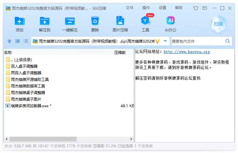Click the exe file icon of 棋牌多房间加载器
Screen dimensions: 238x153
tap(8, 106)
